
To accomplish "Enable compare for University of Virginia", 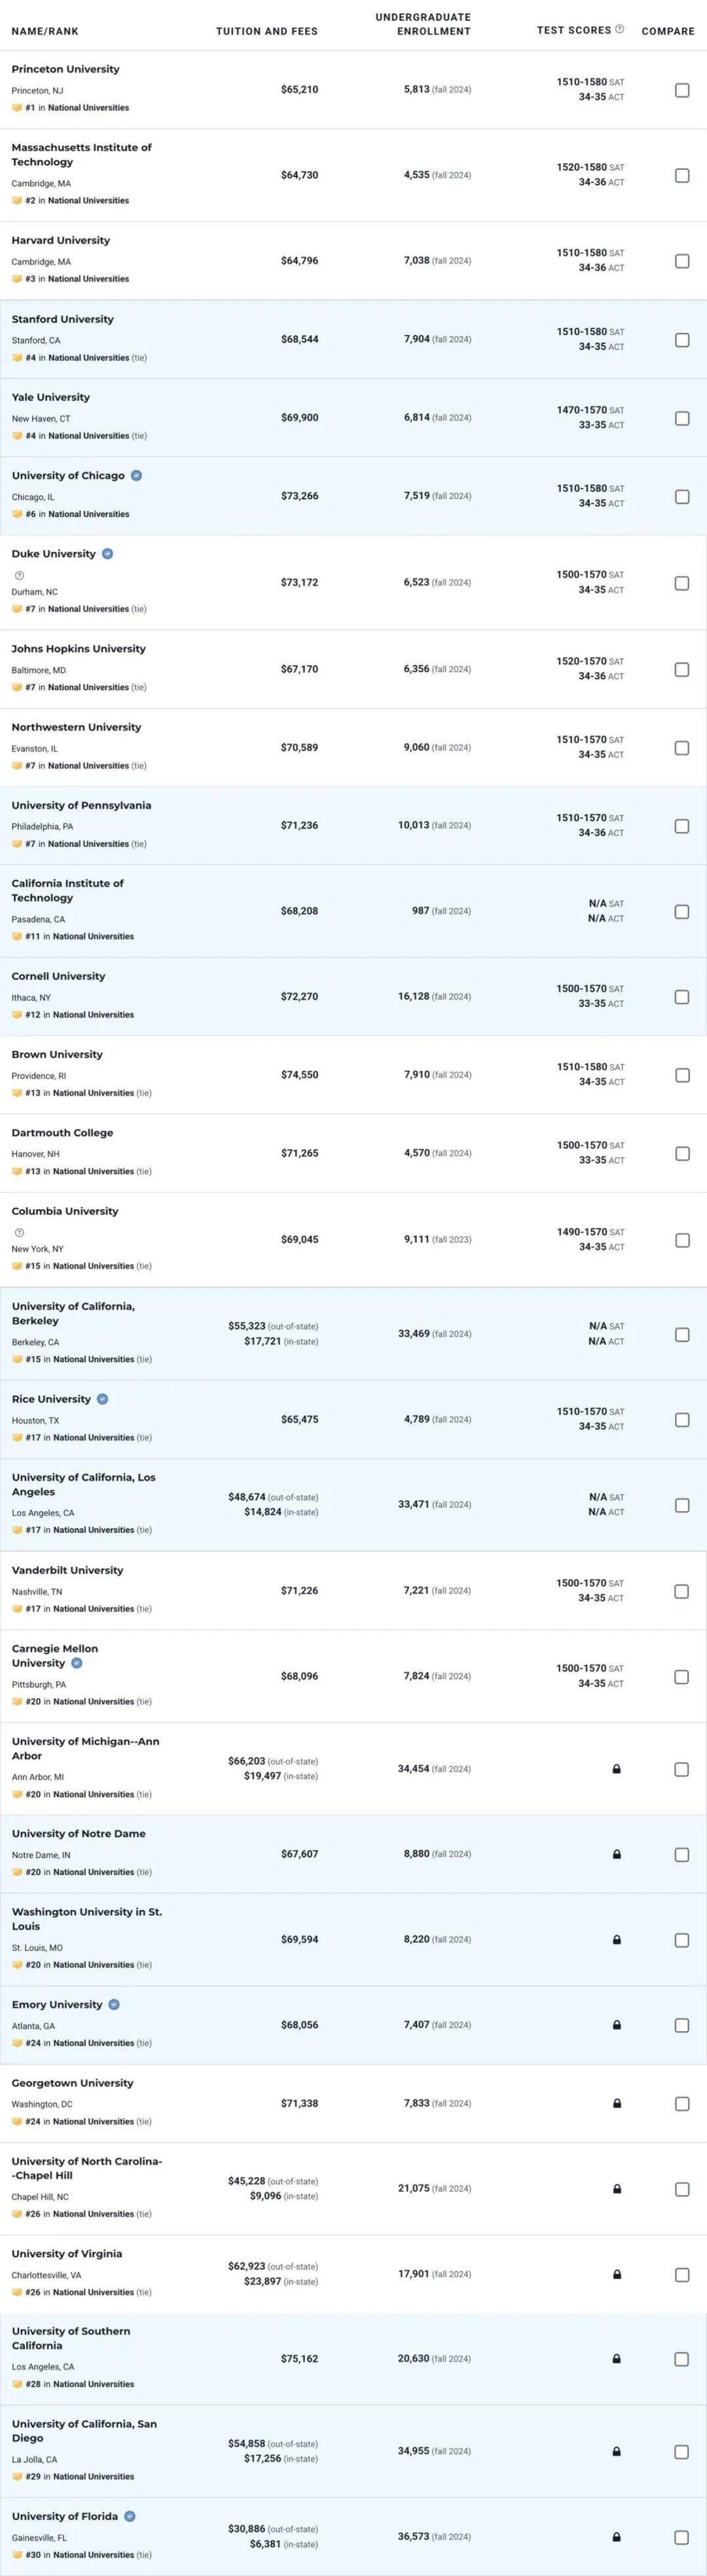I will pos(682,2275).
